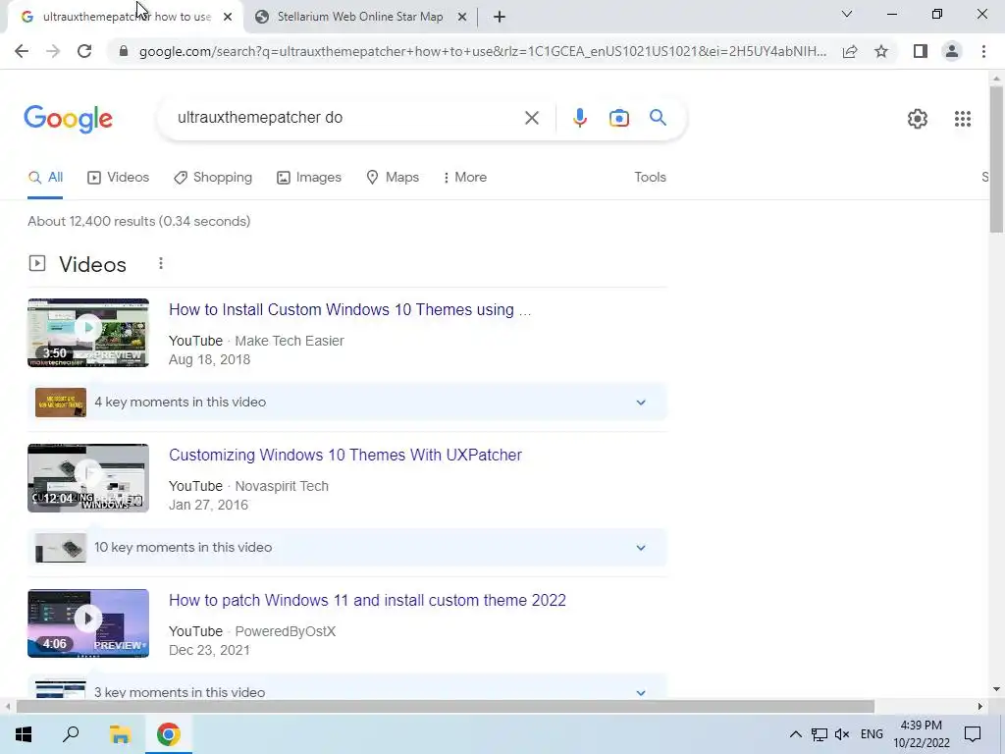Open the Chrome profile menu
The height and width of the screenshot is (754, 1005).
point(952,51)
